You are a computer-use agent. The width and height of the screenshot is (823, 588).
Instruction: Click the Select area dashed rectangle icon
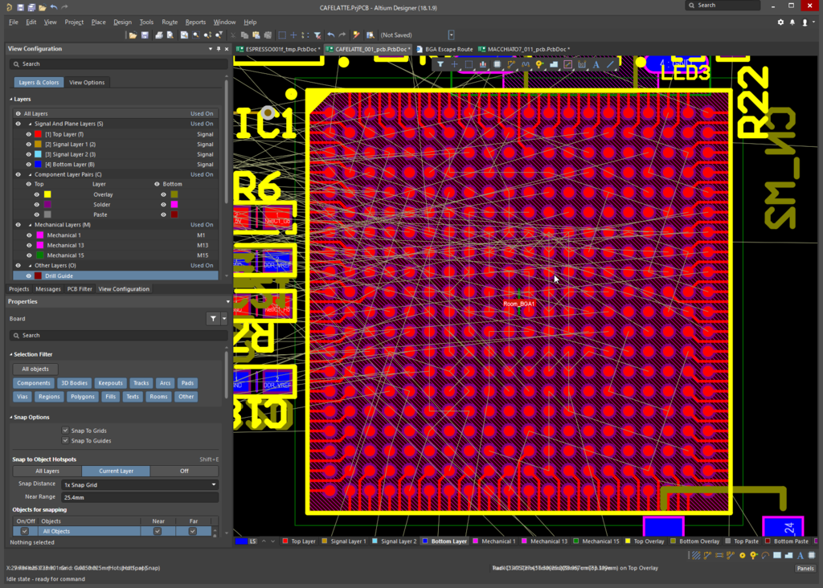click(x=282, y=35)
